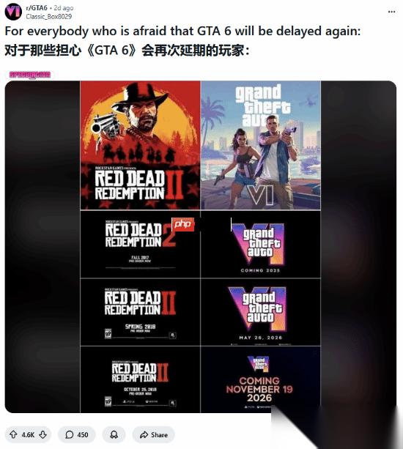
Task: Select the Red Dead October 26, 2018 panel
Action: pyautogui.click(x=140, y=379)
